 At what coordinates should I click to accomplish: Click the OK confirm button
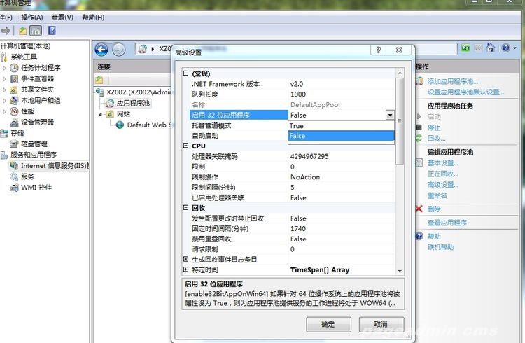point(328,324)
